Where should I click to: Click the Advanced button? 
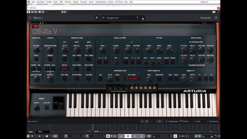coord(205,18)
